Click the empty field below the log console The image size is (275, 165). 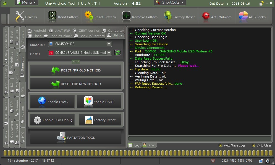[200, 139]
